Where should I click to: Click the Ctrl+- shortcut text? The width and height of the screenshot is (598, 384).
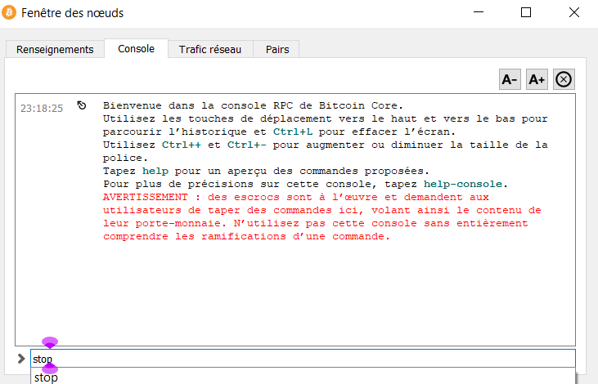(x=247, y=145)
